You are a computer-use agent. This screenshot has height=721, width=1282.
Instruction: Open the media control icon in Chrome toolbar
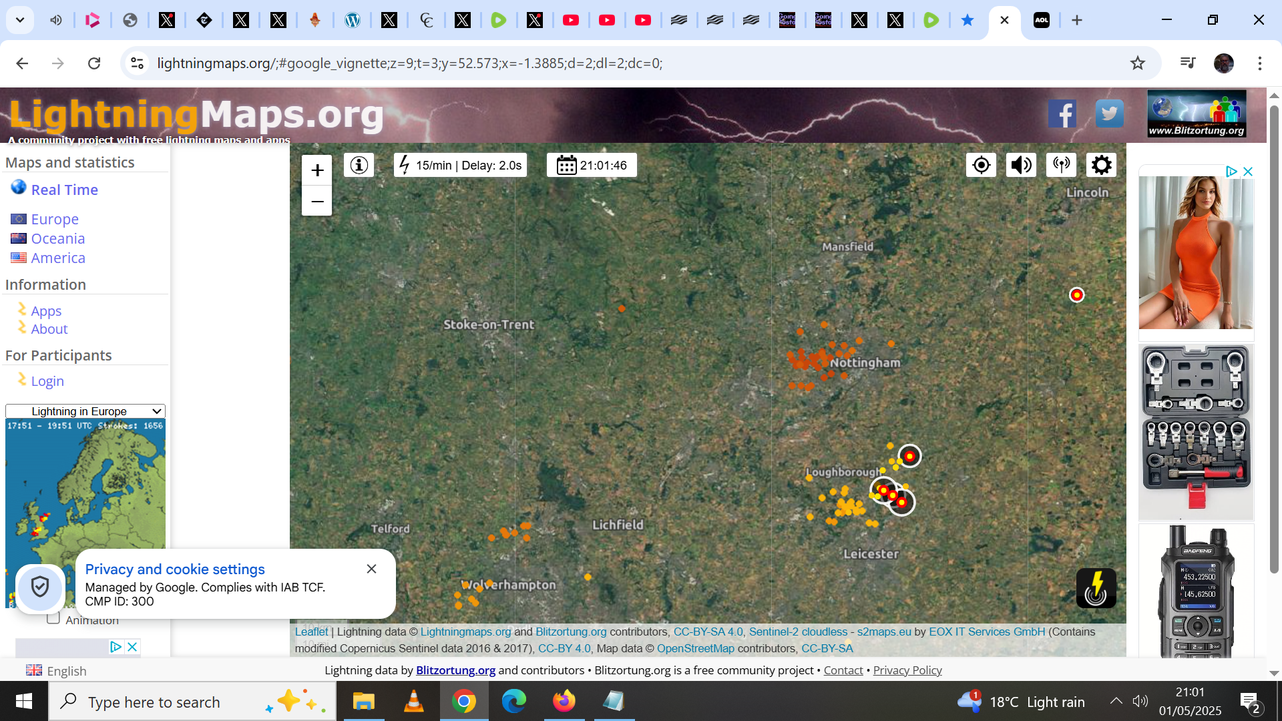1188,63
